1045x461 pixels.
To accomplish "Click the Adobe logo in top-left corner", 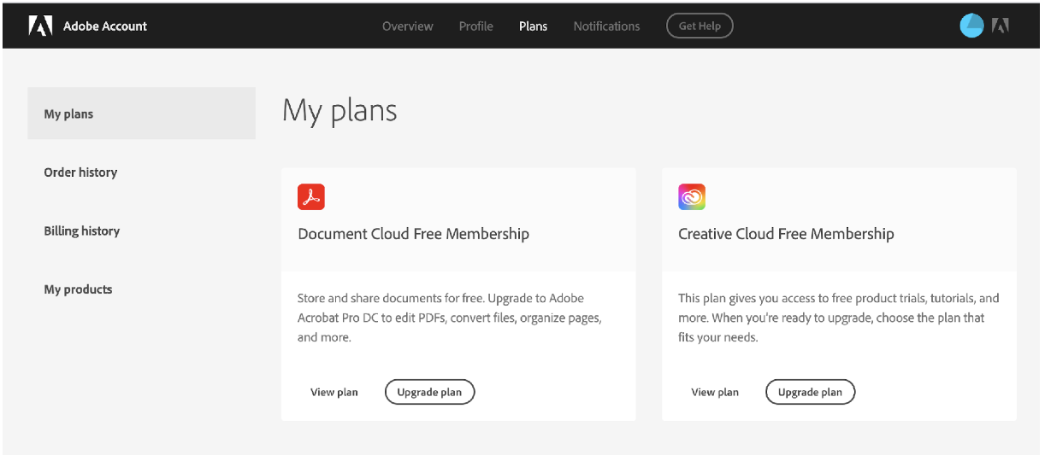I will click(40, 26).
